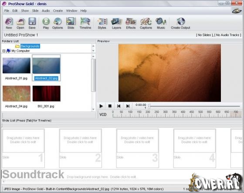
Task: Select BG_001.jpg red curtain thumbnail
Action: point(46,93)
